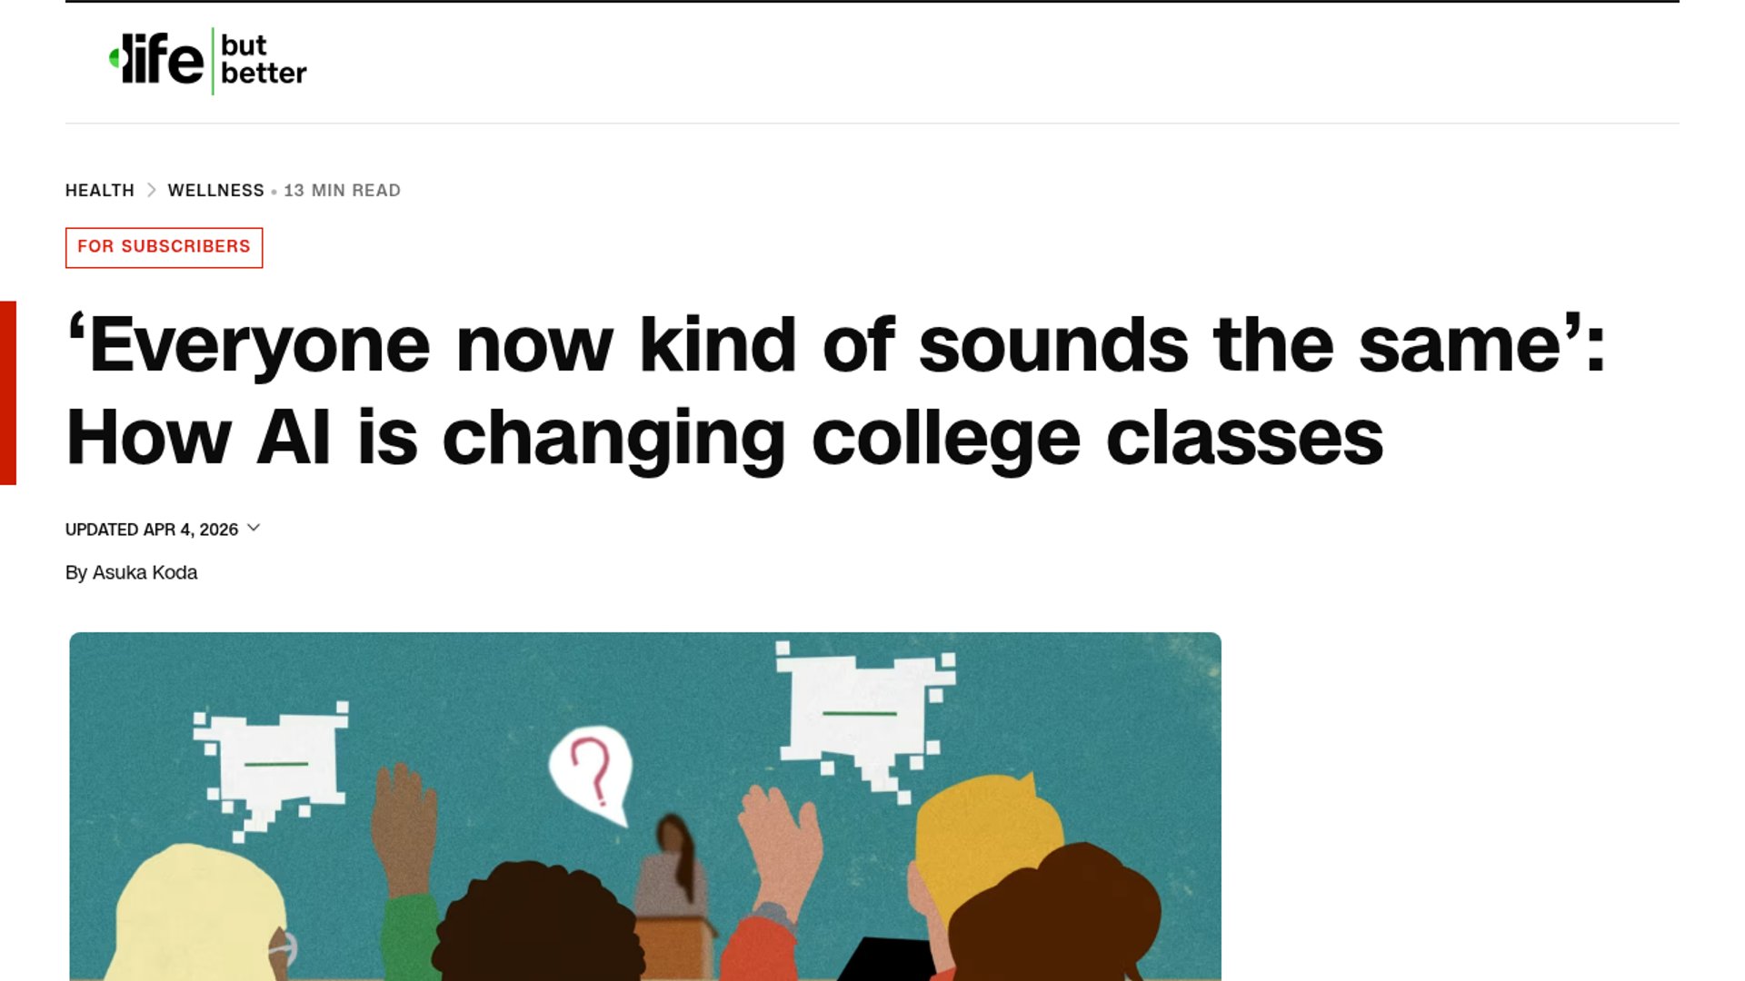Click the green 'life' logo
The width and height of the screenshot is (1745, 981).
pyautogui.click(x=156, y=60)
